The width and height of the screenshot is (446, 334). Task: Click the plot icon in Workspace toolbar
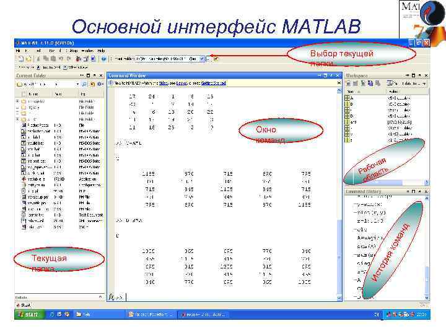(x=390, y=83)
